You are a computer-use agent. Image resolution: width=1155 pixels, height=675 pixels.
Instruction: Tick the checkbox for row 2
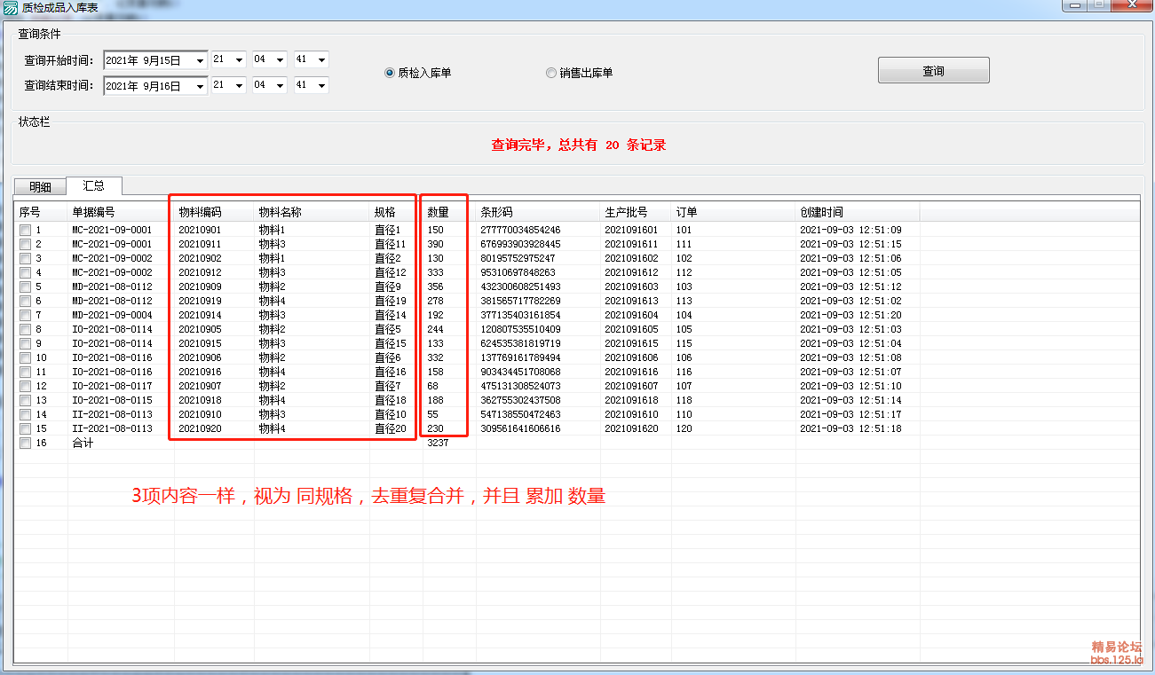pos(26,245)
